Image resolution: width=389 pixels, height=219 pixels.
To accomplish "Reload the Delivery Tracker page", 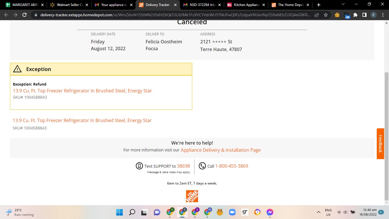I will coord(24,15).
